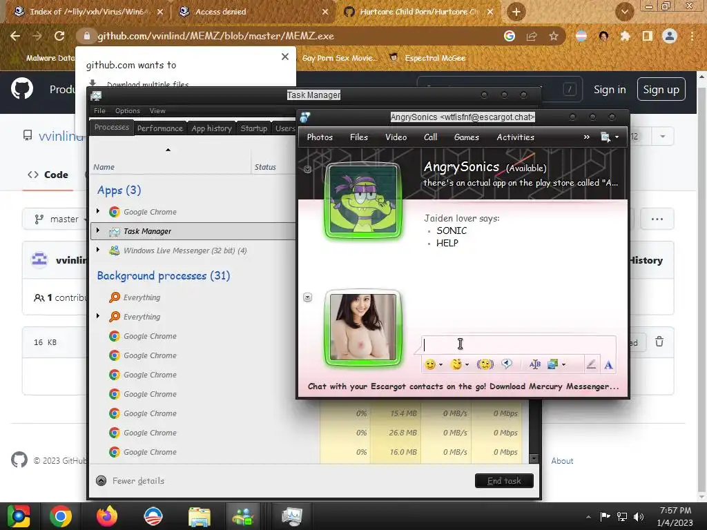
Task: Open Chrome's side panel icon
Action: (x=648, y=36)
